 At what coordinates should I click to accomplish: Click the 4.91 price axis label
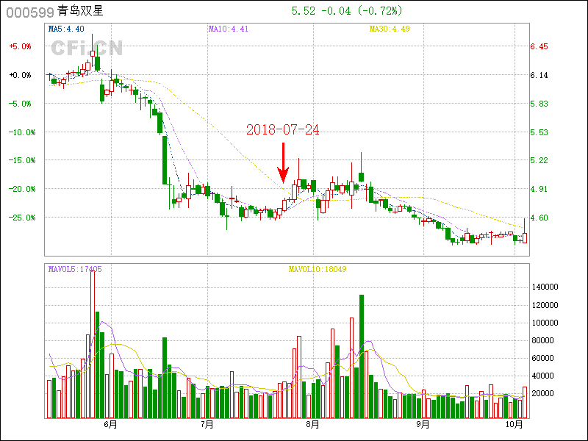539,189
